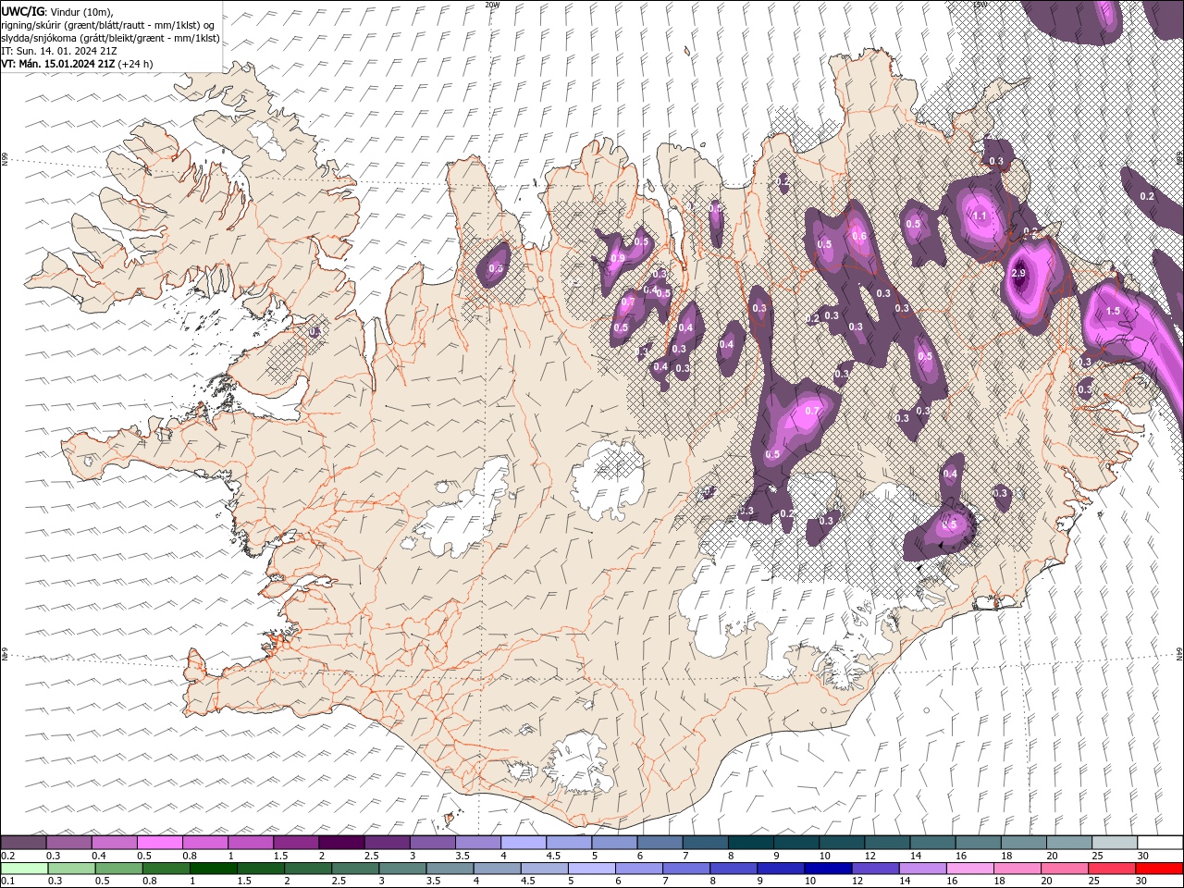Click the white swatch labeled 30 in upper legend row

tap(1160, 843)
